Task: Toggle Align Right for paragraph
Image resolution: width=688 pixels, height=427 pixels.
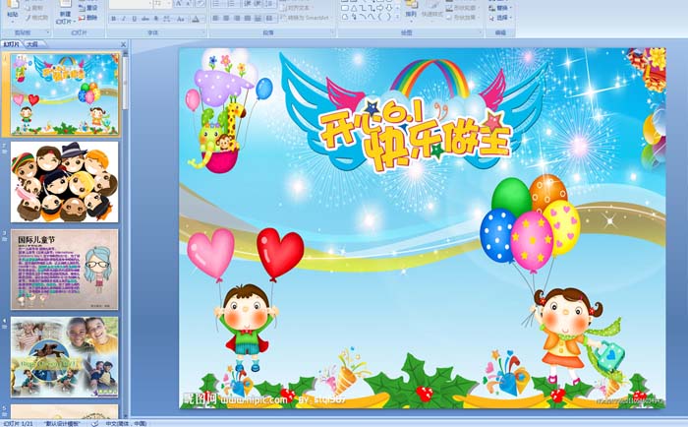Action: tap(237, 18)
